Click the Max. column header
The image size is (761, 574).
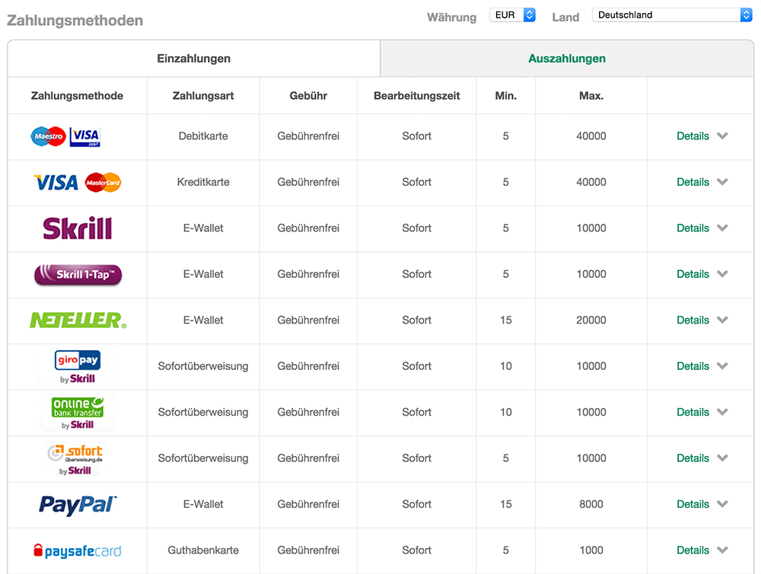591,96
